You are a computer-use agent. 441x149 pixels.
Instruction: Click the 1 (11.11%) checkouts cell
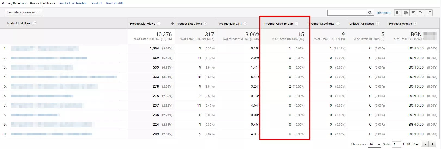[x=337, y=48]
